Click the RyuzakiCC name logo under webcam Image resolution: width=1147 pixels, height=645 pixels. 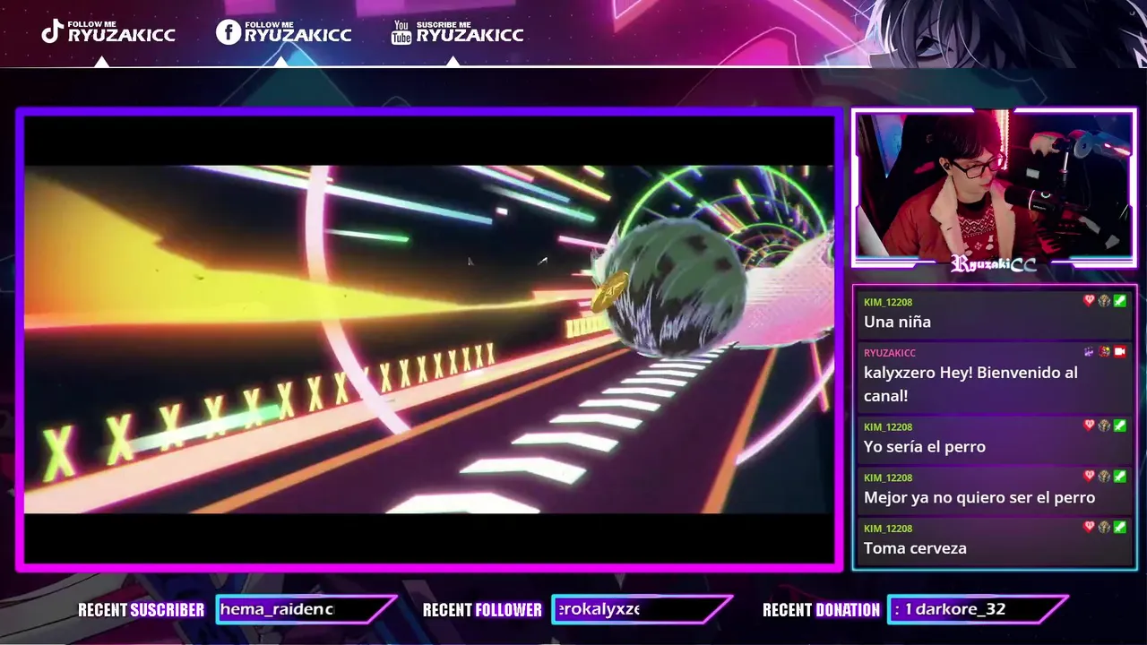[x=993, y=264]
